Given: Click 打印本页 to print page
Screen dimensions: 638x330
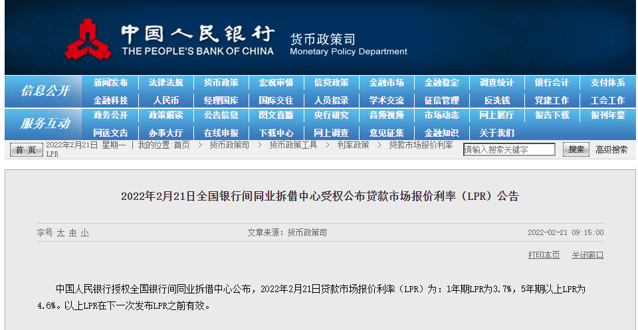Looking at the screenshot, I should (544, 255).
